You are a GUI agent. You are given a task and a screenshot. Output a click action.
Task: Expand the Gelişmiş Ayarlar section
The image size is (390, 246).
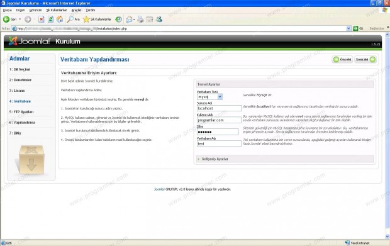coord(285,159)
